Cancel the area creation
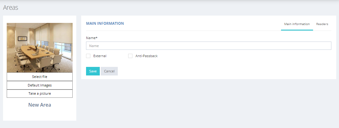 pyautogui.click(x=109, y=71)
